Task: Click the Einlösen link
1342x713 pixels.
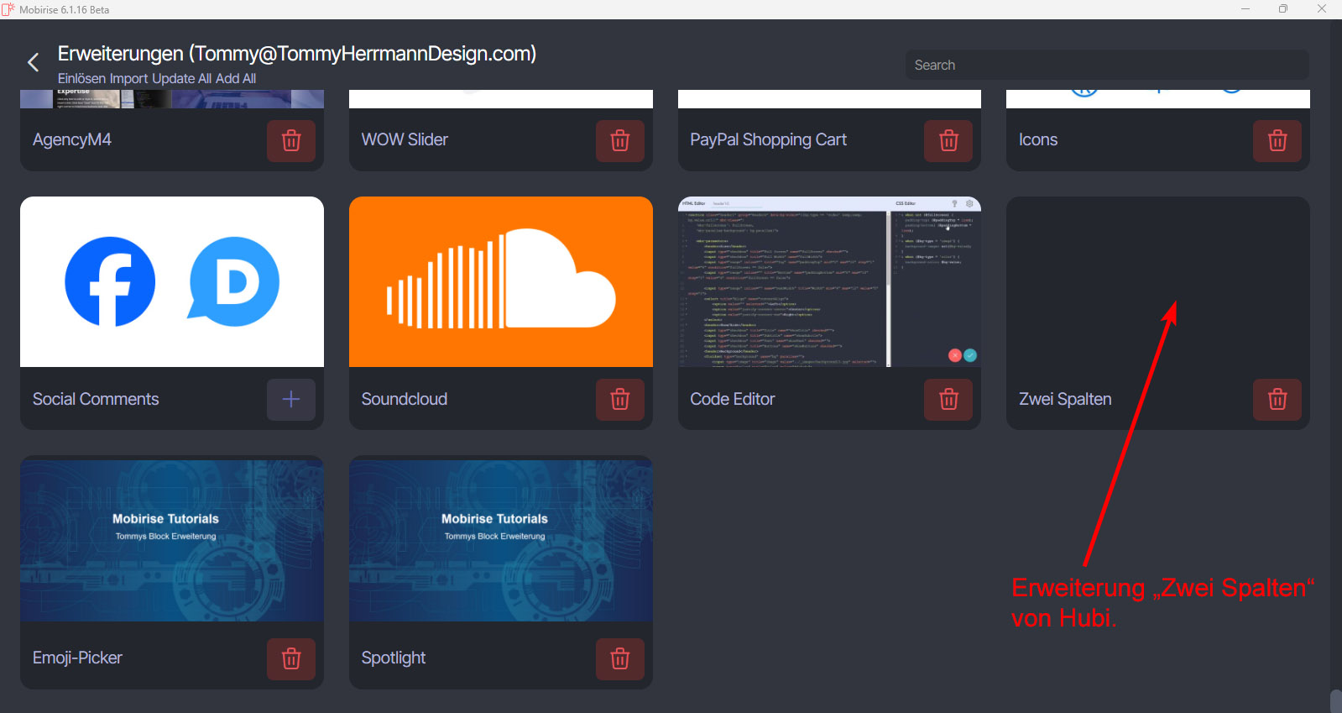Action: point(81,78)
